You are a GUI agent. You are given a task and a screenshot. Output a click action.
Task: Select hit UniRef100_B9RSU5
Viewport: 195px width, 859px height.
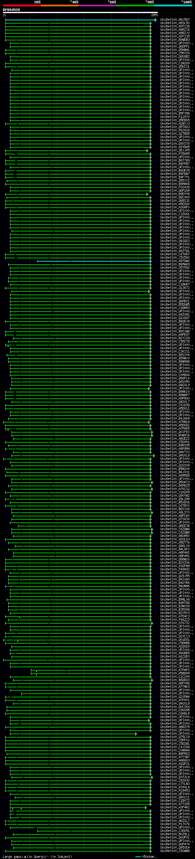tap(175, 445)
